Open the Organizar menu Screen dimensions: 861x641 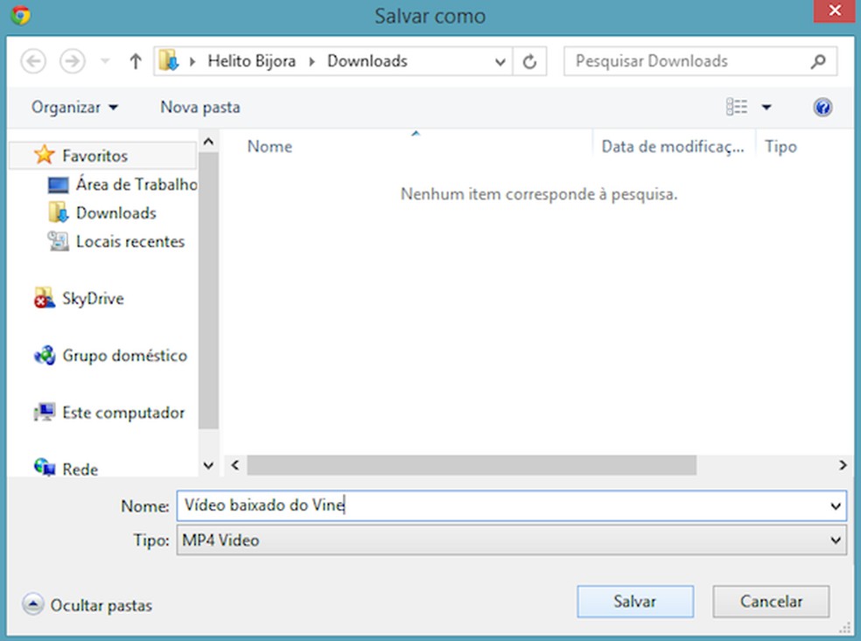tap(74, 107)
